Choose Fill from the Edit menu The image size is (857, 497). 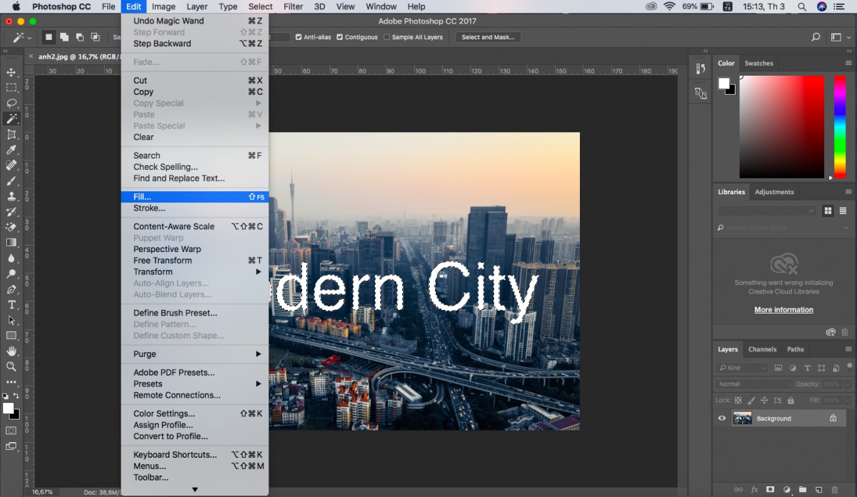(142, 196)
